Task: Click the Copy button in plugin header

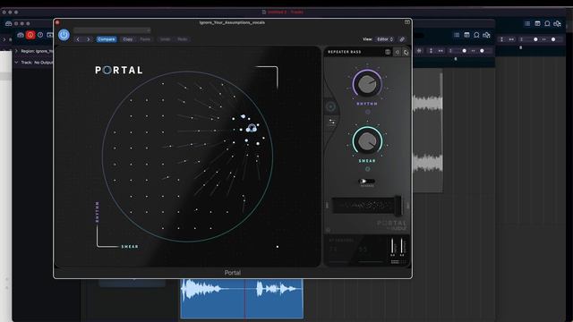Action: [128, 39]
